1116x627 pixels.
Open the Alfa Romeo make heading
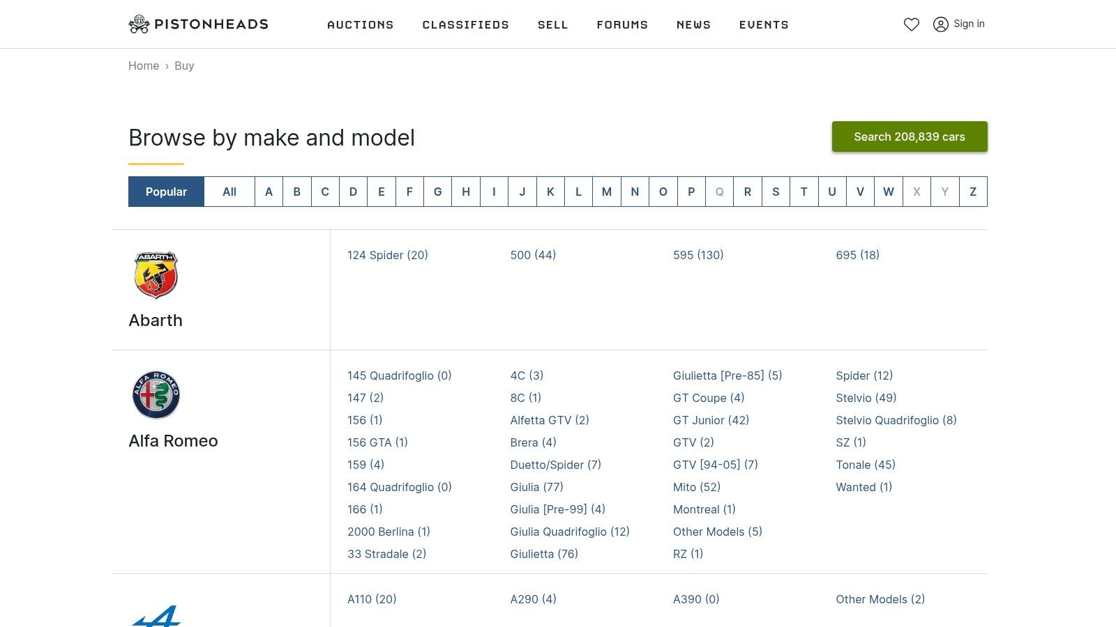point(173,441)
